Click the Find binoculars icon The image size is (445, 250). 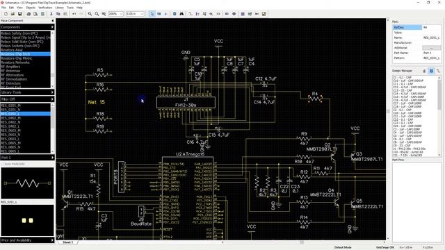(181, 14)
